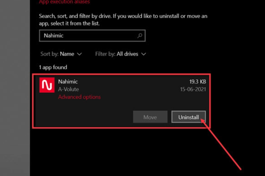This screenshot has width=265, height=176.
Task: Click the search magnifier icon
Action: (140, 35)
